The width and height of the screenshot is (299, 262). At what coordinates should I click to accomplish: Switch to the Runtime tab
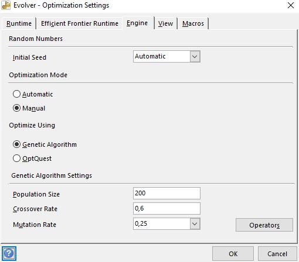coord(19,23)
